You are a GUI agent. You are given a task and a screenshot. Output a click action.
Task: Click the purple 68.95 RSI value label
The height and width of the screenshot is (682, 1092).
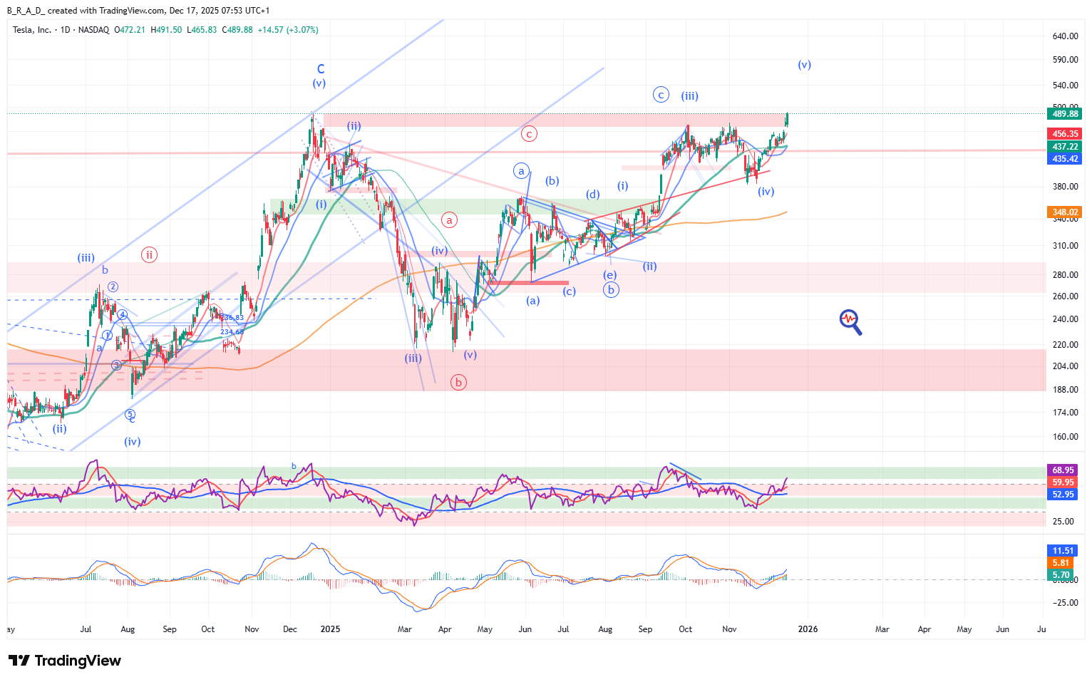tap(1063, 470)
